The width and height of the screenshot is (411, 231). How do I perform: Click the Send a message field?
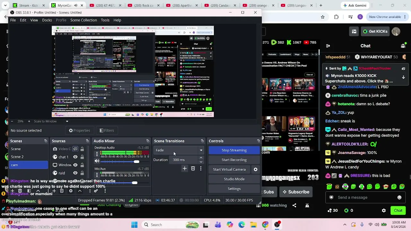[x=365, y=197]
